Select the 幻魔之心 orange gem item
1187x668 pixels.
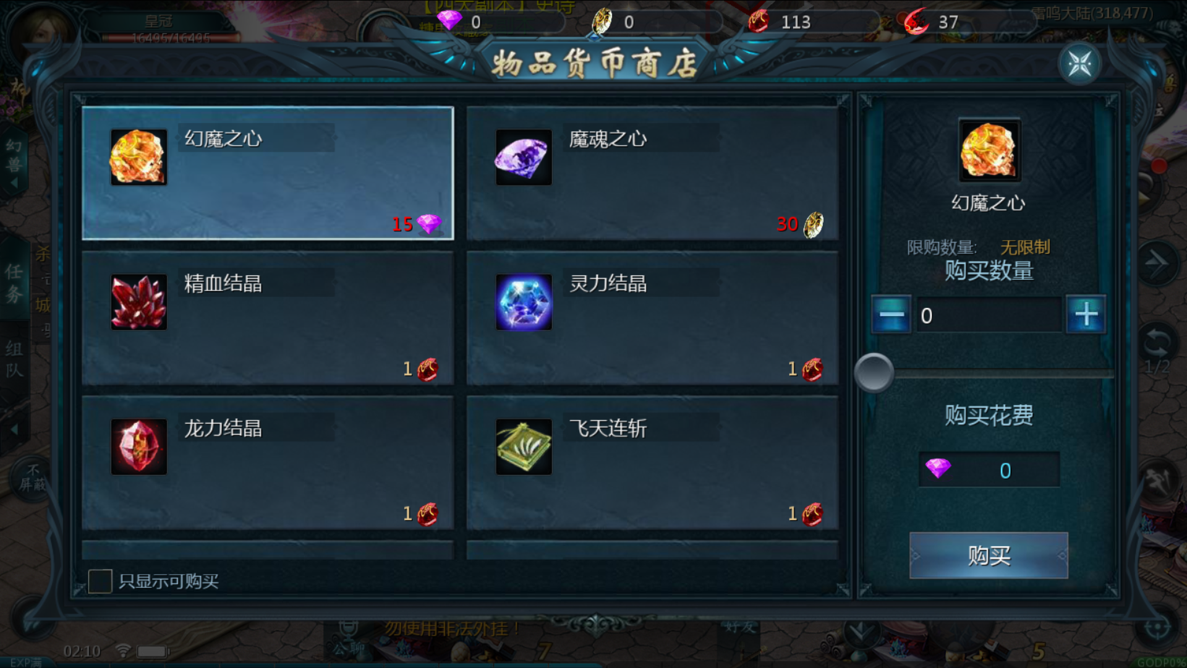tap(268, 173)
